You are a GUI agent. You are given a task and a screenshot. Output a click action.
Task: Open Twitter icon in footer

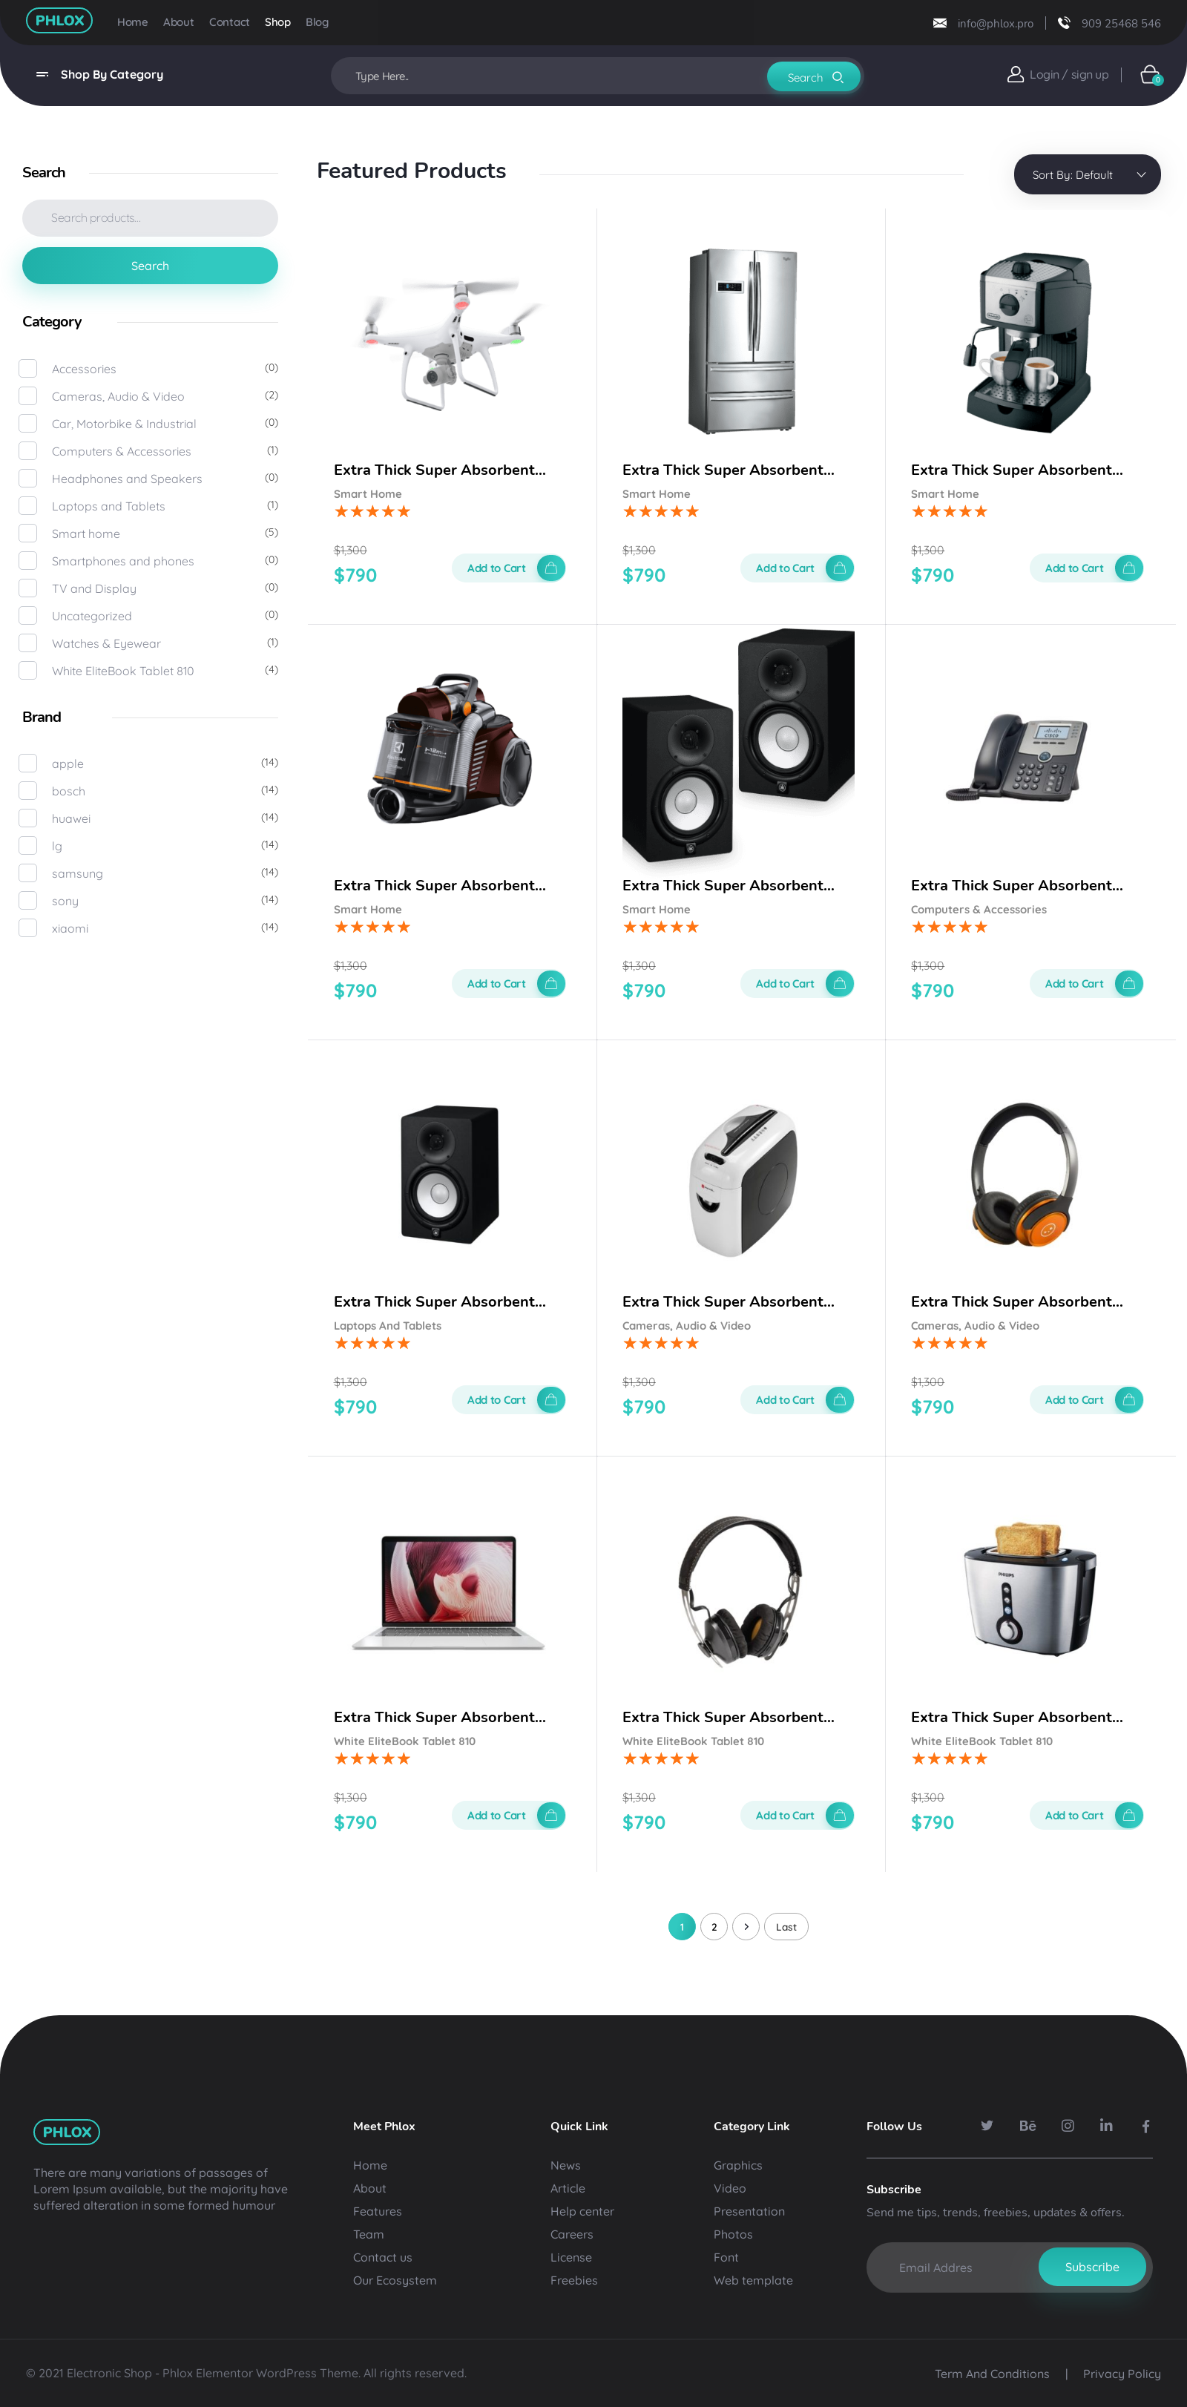(986, 2126)
